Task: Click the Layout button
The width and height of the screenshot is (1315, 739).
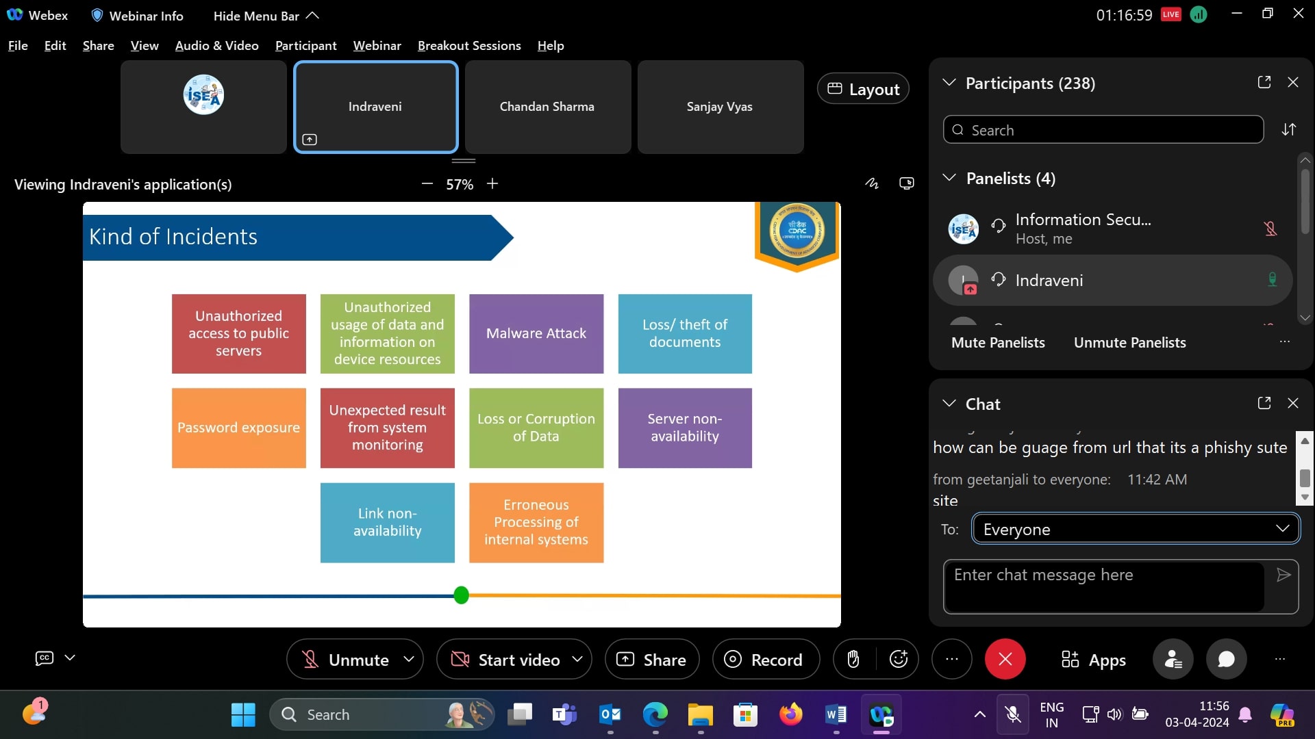Action: [x=863, y=89]
